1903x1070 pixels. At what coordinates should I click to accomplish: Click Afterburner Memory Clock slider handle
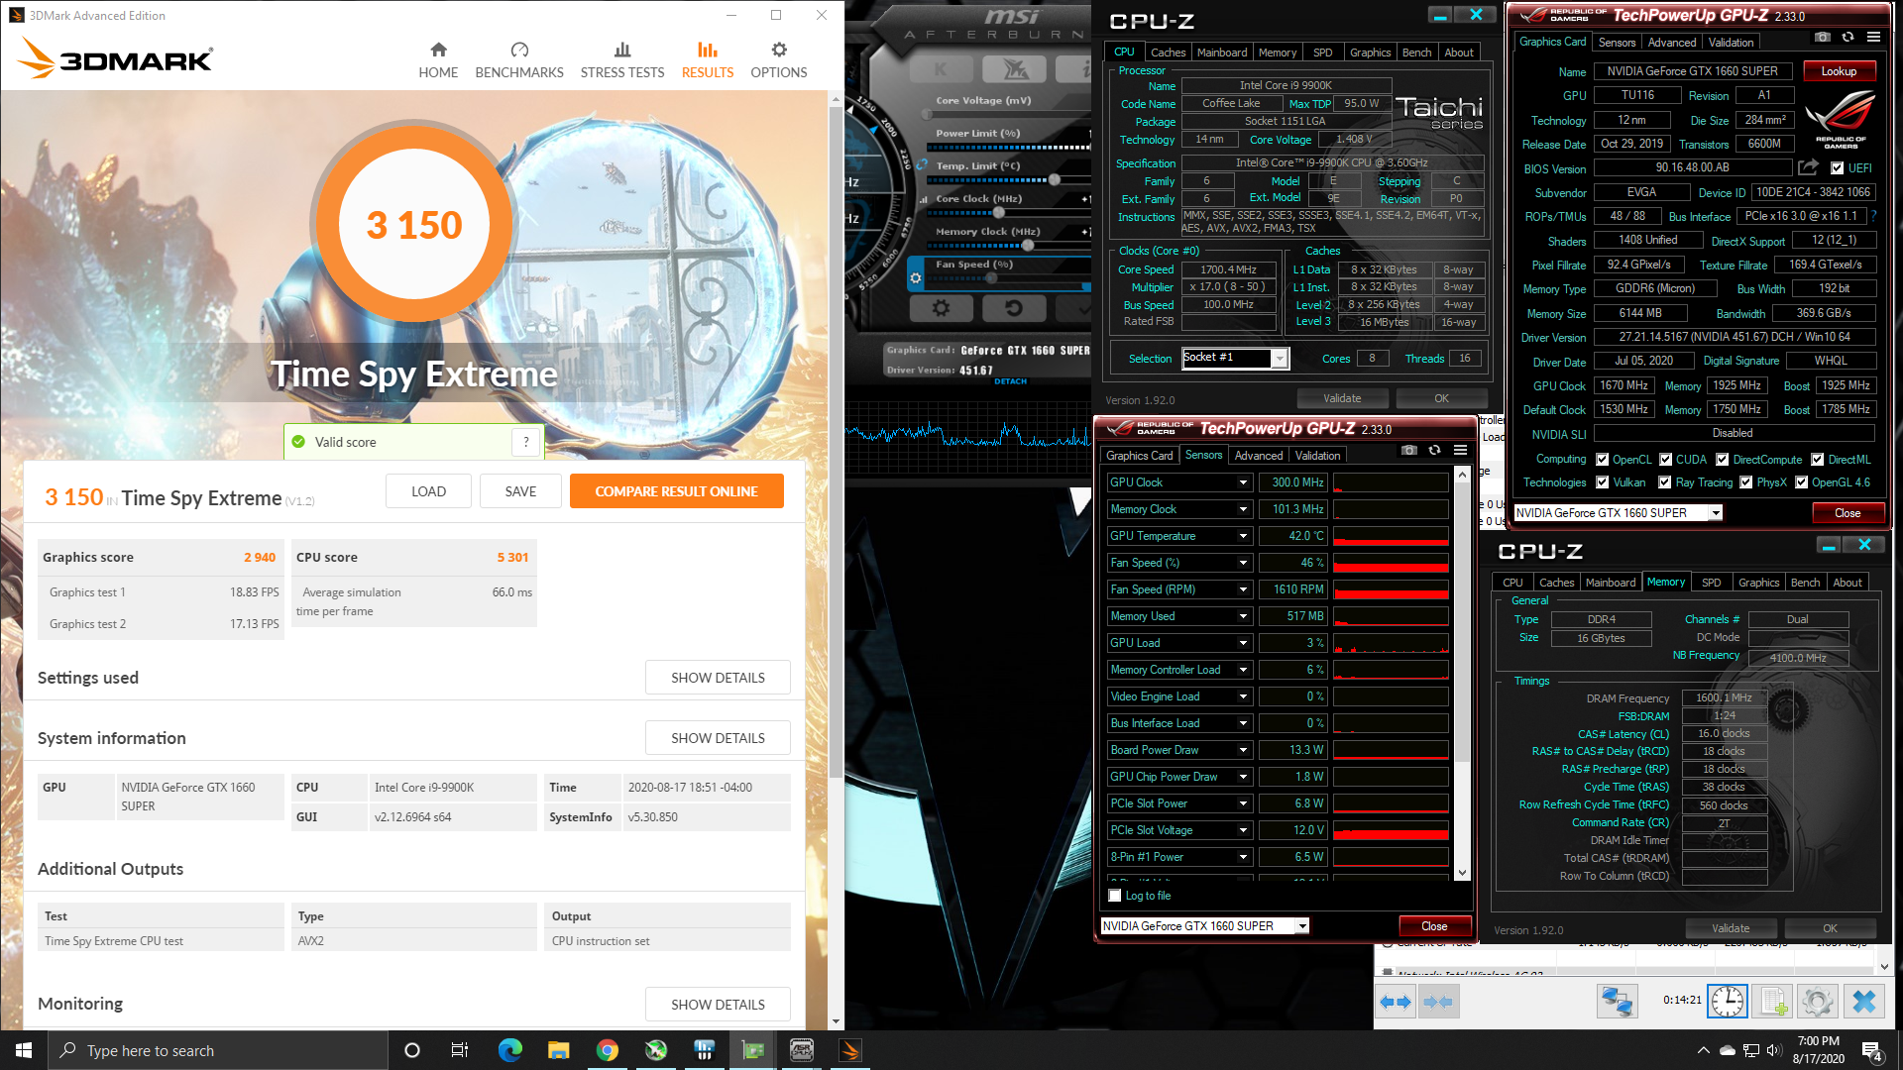(1028, 245)
